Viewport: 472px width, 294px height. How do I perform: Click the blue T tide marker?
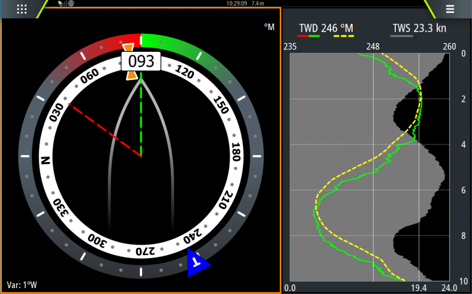pyautogui.click(x=198, y=263)
